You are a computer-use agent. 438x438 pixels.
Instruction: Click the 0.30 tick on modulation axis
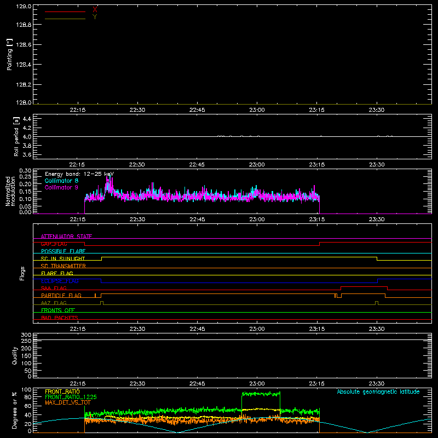[25, 171]
